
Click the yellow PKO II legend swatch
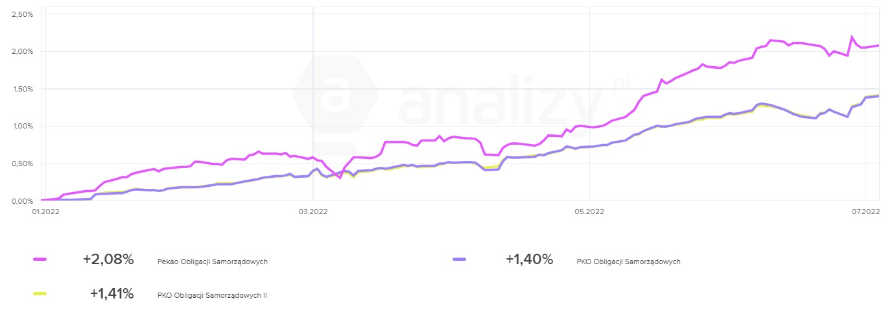click(40, 294)
